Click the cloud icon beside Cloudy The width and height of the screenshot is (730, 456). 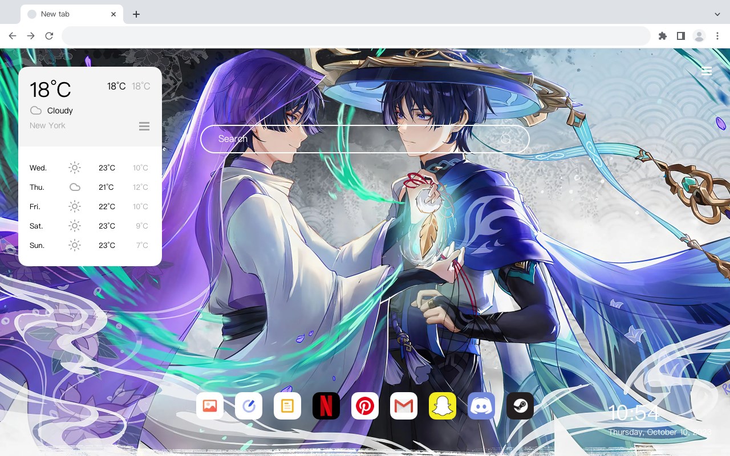[36, 111]
